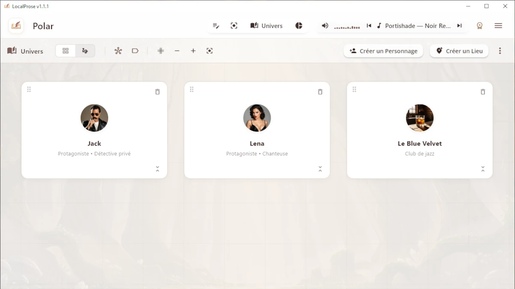Click Créer un Lieu button
515x289 pixels.
[459, 51]
